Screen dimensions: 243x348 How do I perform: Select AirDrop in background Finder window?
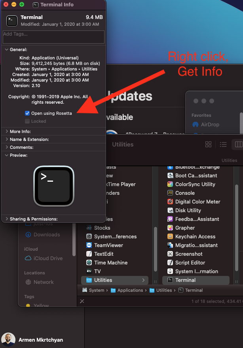coord(206,124)
